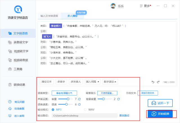Click the user avatar 乐乐
Viewport: 180px width, 123px height.
tap(113, 6)
